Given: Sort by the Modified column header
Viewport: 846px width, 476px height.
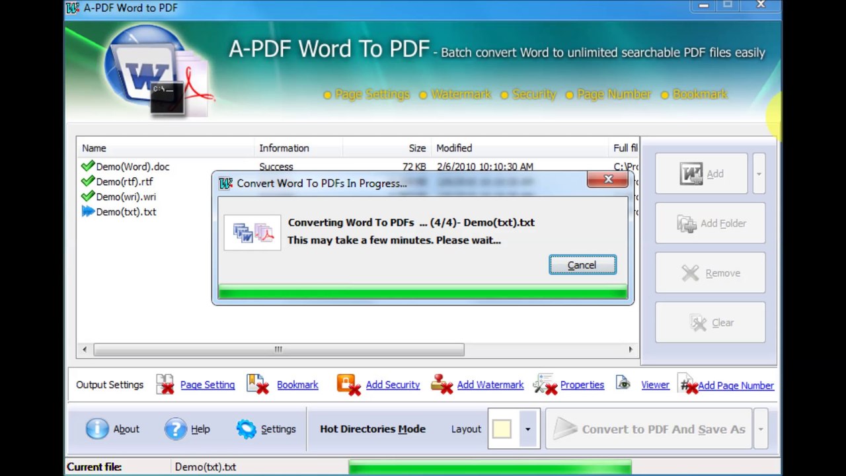Looking at the screenshot, I should (519, 148).
